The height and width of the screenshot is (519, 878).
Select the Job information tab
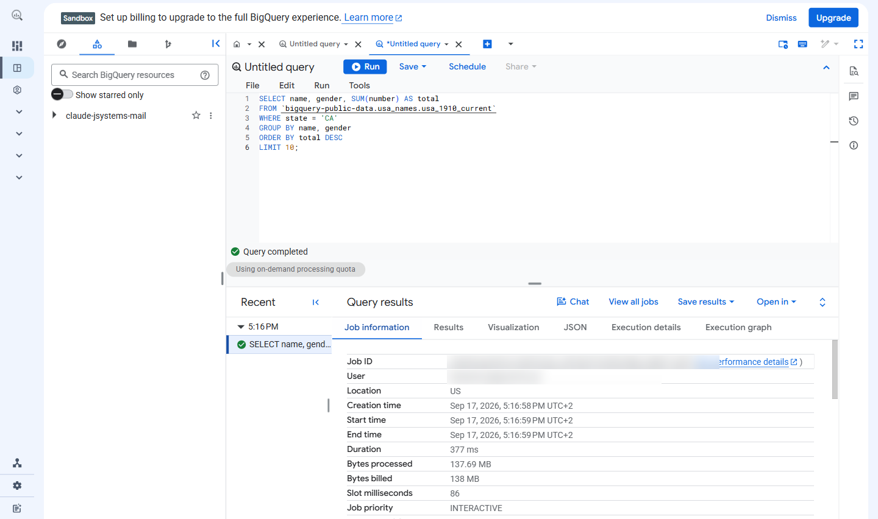(377, 327)
